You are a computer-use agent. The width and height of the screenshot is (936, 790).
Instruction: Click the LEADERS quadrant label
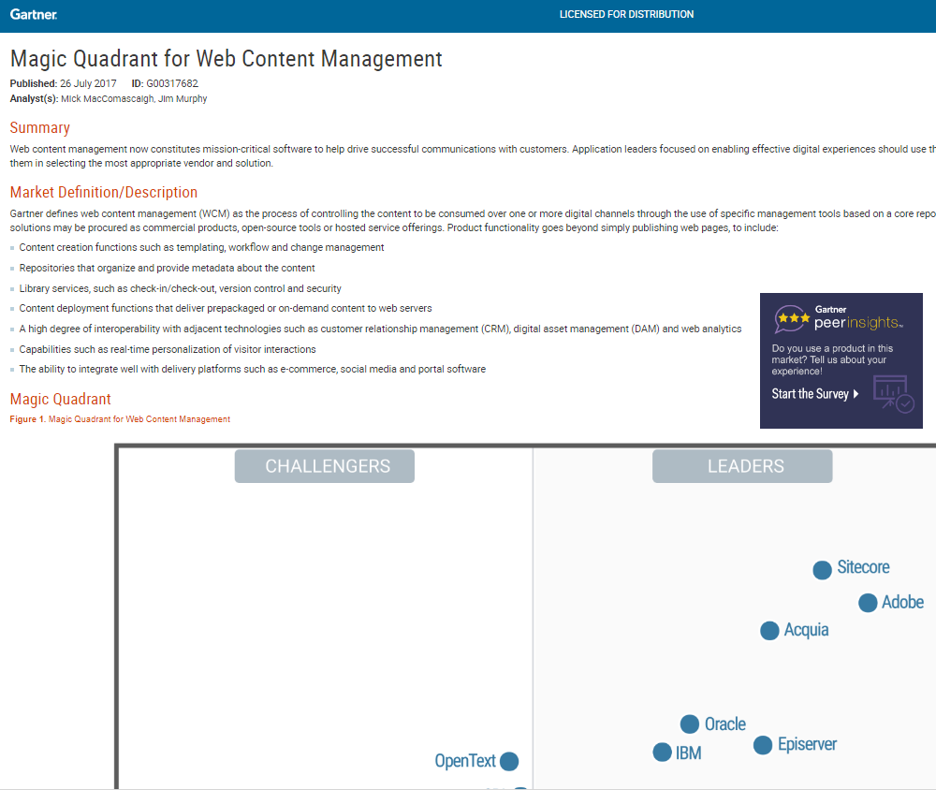click(742, 466)
